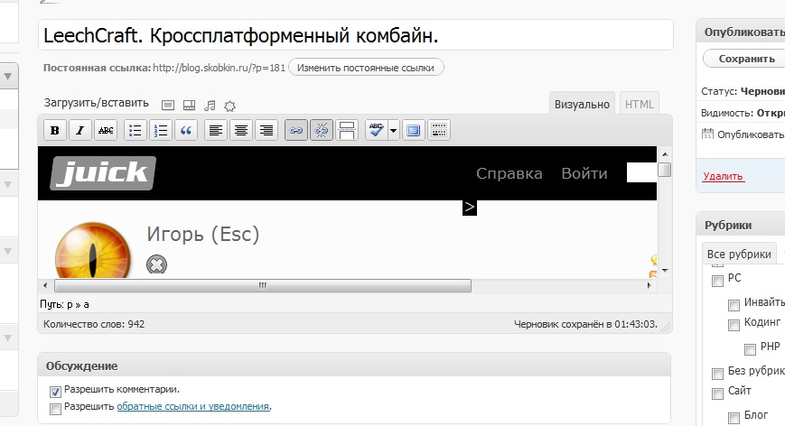Apply blockquote formatting
Viewport: 785px width, 426px height.
186,131
